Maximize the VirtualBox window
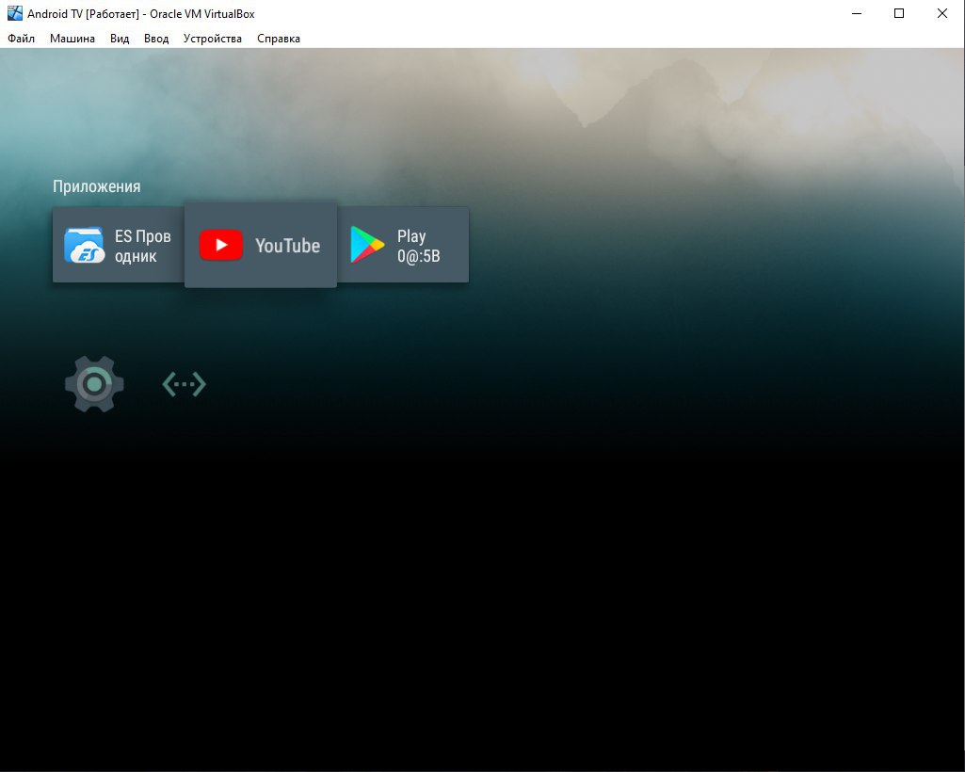The height and width of the screenshot is (772, 965). coord(899,13)
